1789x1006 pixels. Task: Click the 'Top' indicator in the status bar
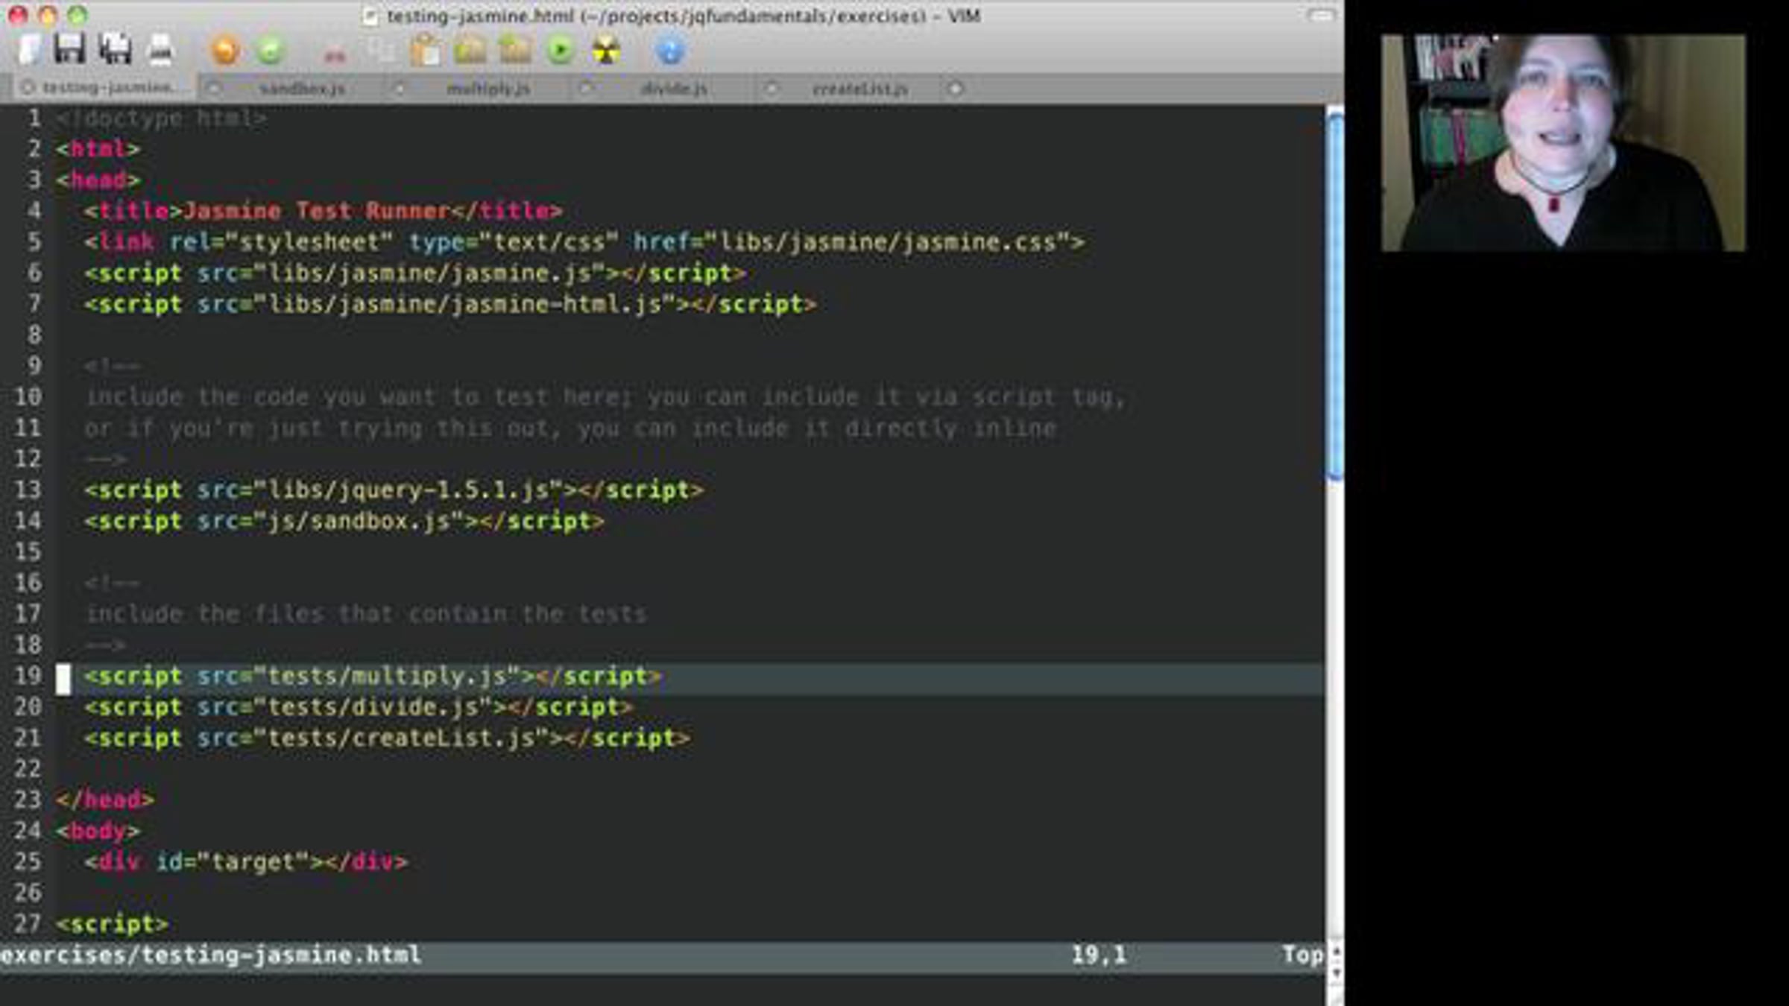1302,955
